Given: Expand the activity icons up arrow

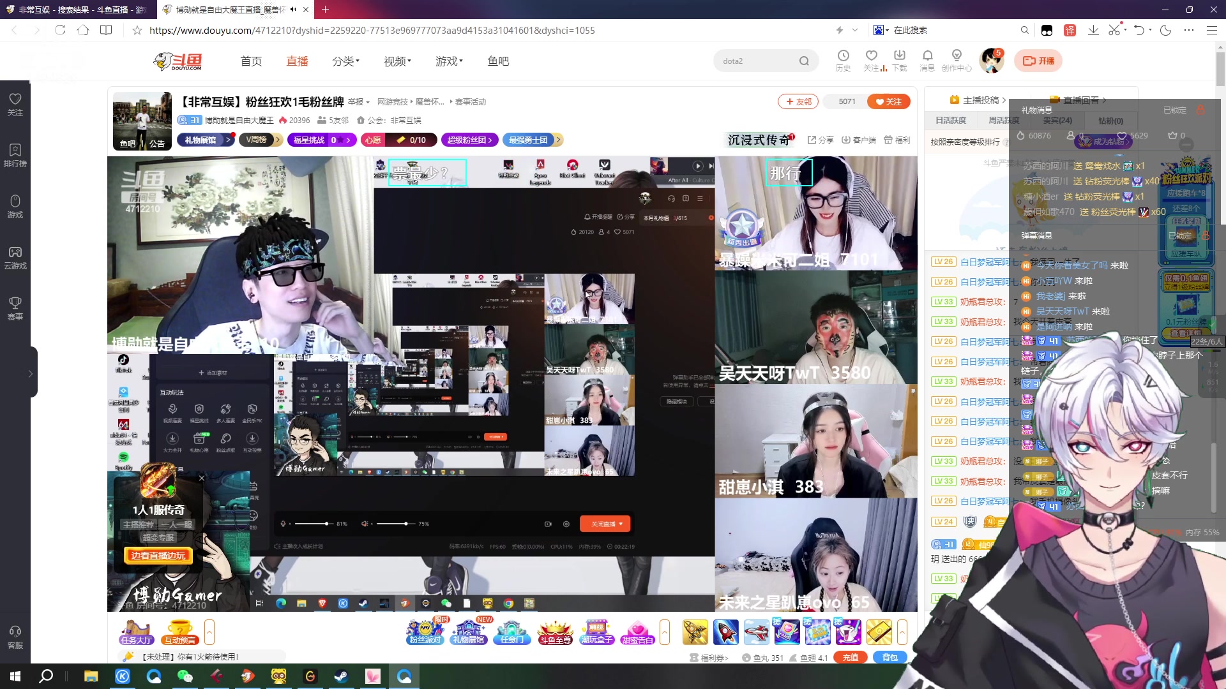Looking at the screenshot, I should pyautogui.click(x=665, y=632).
